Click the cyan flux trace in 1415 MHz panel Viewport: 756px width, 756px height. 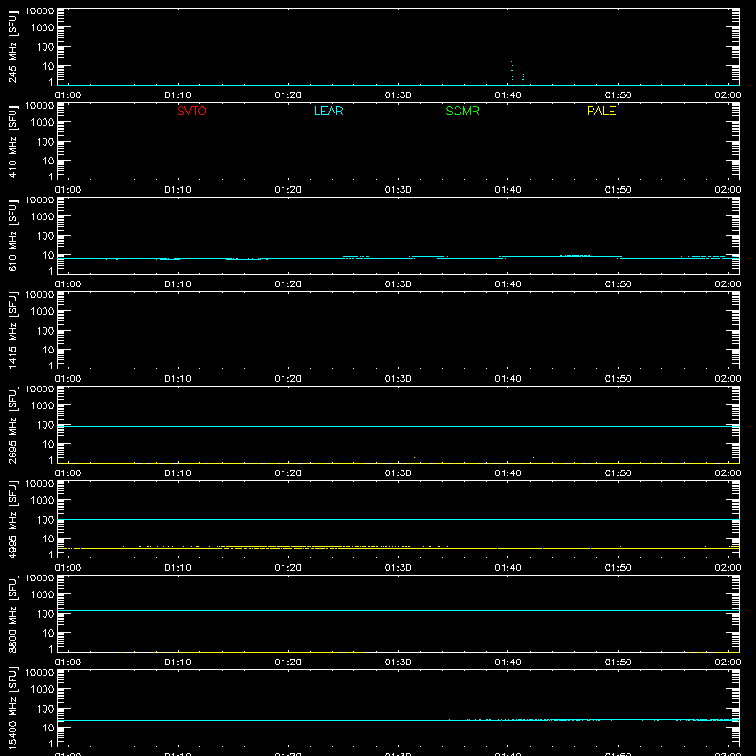point(398,335)
